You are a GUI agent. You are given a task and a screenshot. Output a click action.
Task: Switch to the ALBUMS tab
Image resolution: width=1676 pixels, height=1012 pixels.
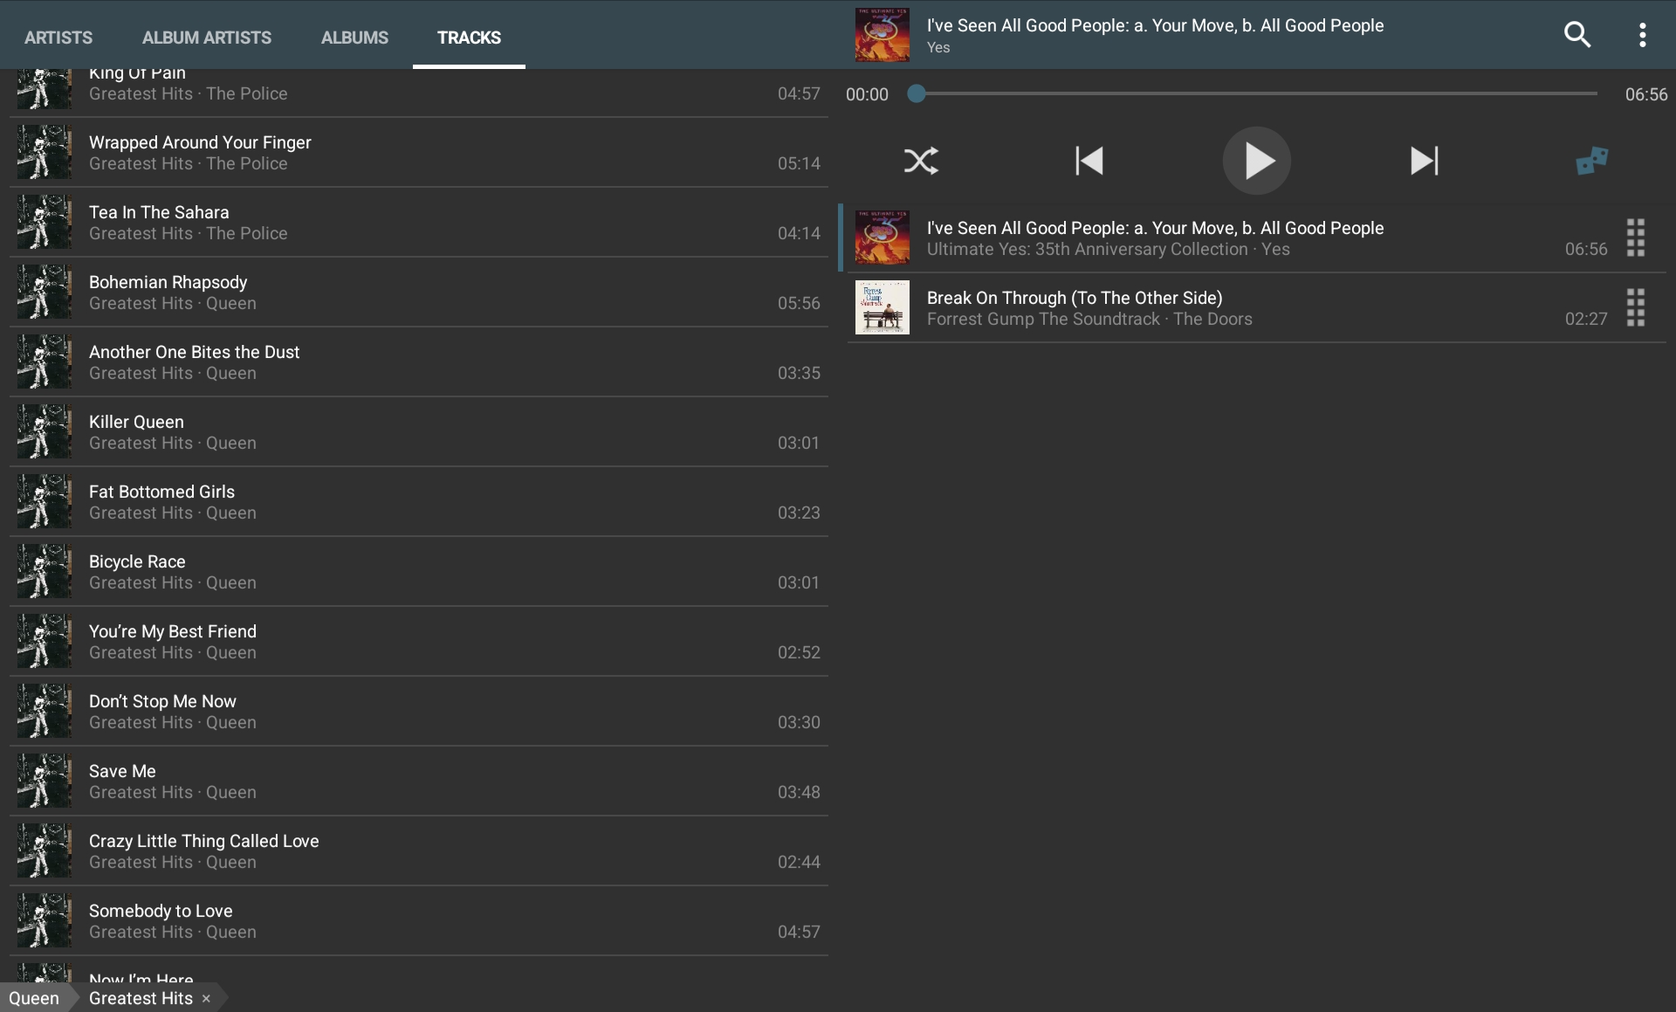click(354, 38)
